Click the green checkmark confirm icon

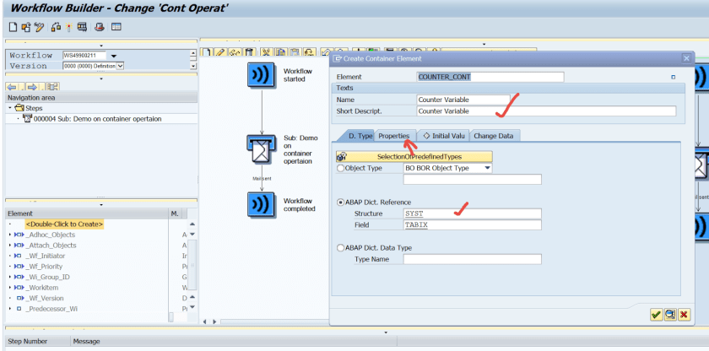656,315
